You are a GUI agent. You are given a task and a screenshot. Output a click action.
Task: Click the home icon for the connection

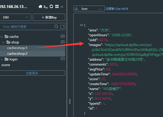40,7
